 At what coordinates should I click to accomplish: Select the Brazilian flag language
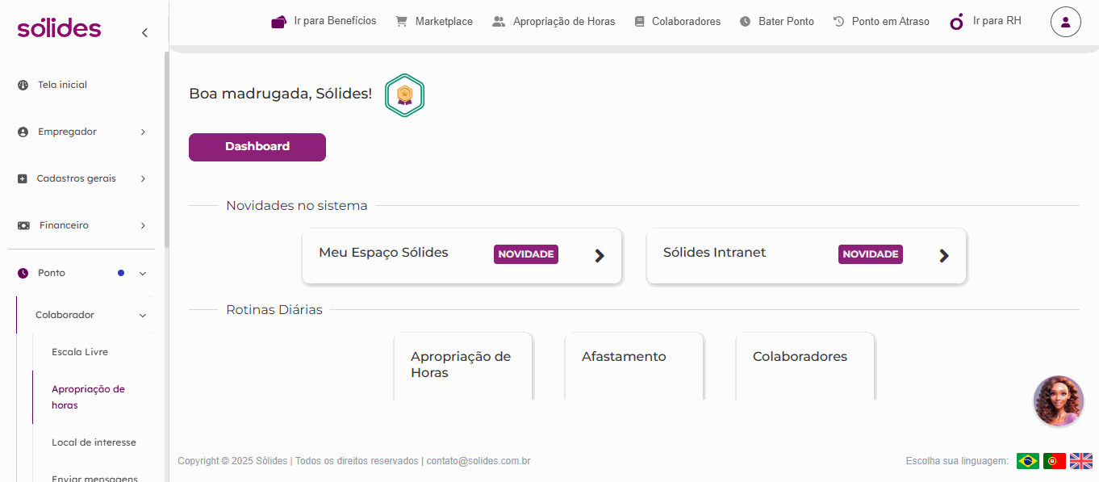pyautogui.click(x=1027, y=461)
